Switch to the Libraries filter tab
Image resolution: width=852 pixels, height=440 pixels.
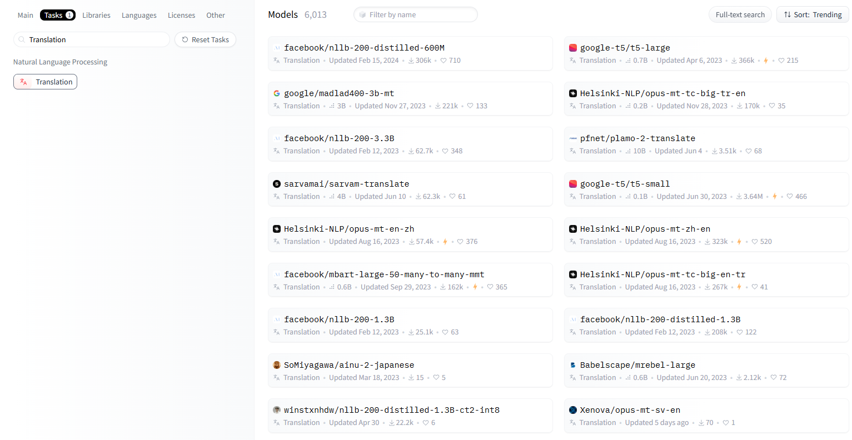coord(96,15)
